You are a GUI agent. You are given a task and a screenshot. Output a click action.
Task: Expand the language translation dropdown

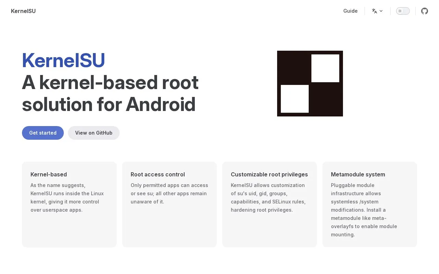[x=377, y=11]
